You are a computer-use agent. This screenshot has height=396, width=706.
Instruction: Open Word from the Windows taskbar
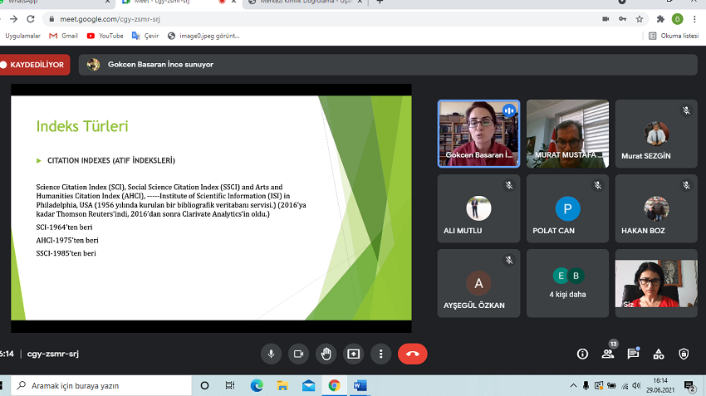(360, 385)
